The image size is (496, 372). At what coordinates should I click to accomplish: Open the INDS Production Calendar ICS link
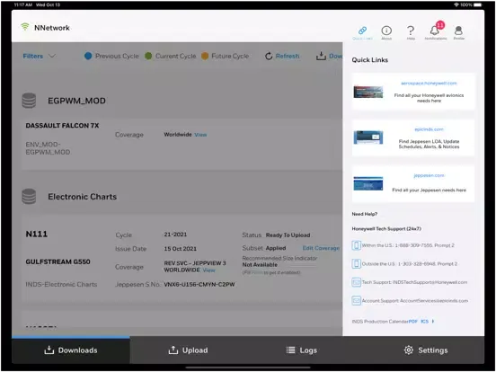click(424, 322)
